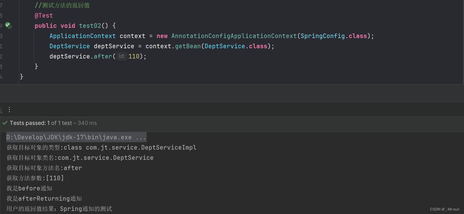
Task: Select console line with com.jt.service.DeptService class name
Action: [x=80, y=158]
